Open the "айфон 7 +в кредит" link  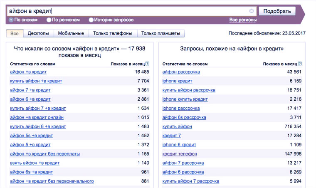pyautogui.click(x=30, y=90)
